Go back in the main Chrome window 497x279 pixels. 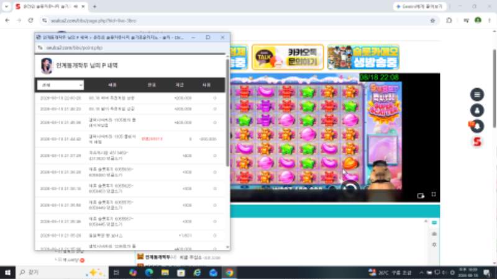7,20
